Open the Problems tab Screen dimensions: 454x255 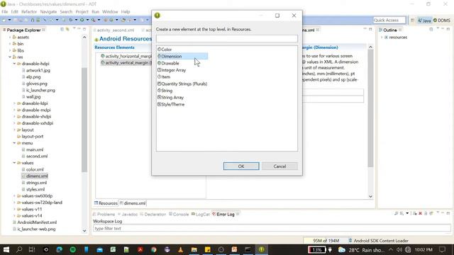click(x=104, y=214)
